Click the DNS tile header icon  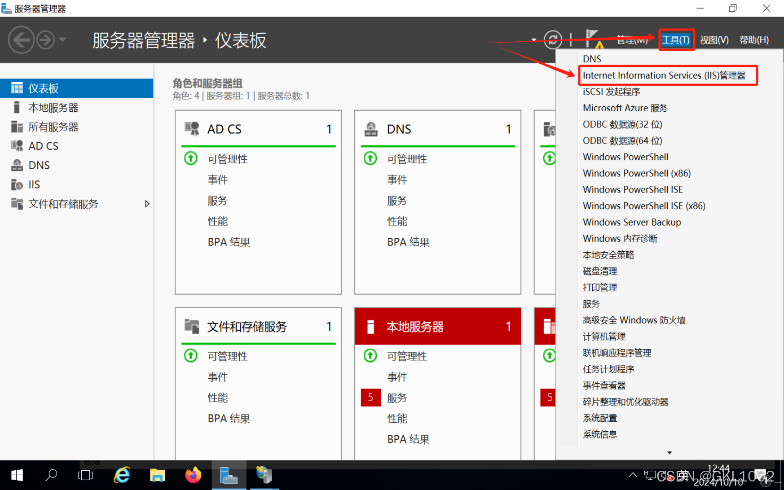(371, 129)
